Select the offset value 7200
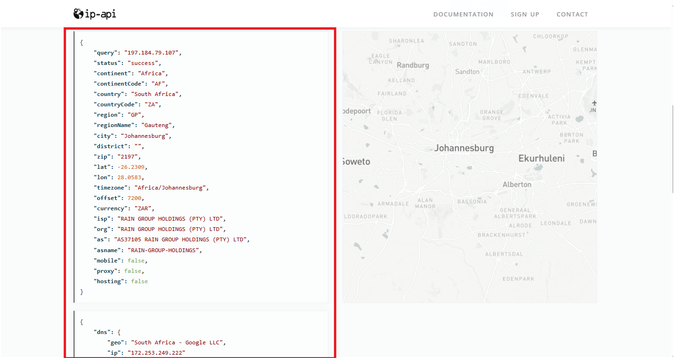The height and width of the screenshot is (358, 674). 134,198
